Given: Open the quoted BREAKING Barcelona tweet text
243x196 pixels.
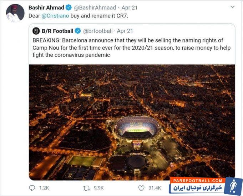Looking at the screenshot, I should click(x=132, y=47).
